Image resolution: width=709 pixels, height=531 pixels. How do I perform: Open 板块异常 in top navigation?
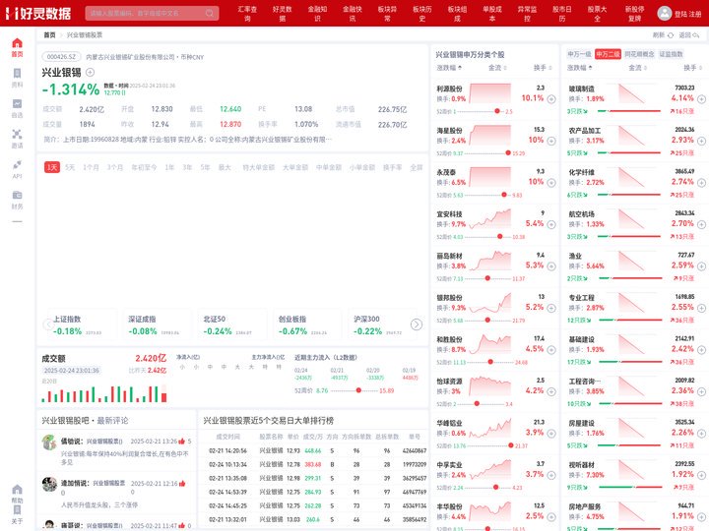(387, 14)
